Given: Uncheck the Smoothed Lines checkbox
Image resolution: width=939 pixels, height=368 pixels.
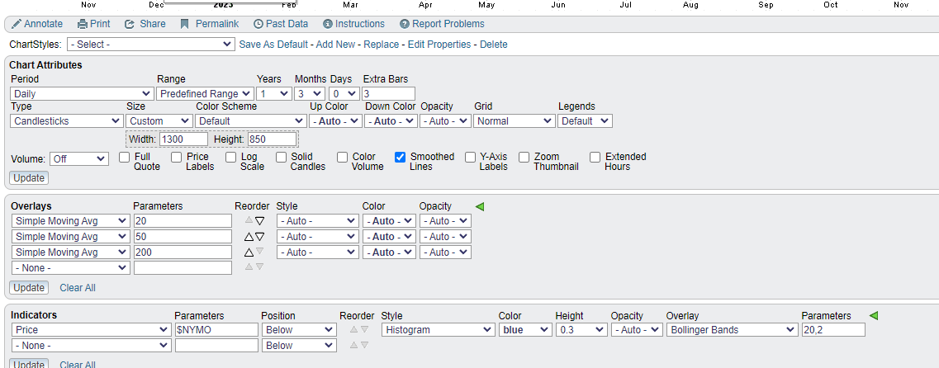Looking at the screenshot, I should pos(400,158).
